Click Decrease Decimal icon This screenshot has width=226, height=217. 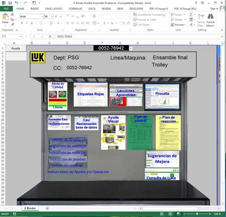point(128,23)
